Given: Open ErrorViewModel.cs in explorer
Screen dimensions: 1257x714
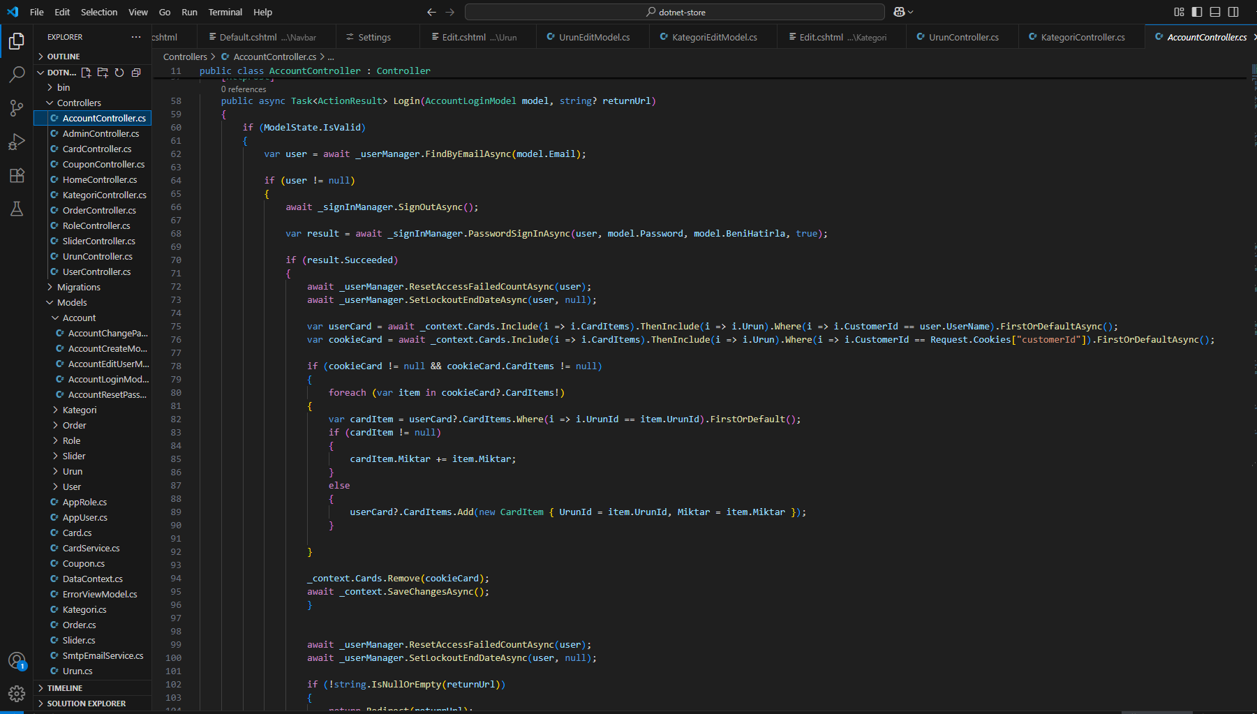Looking at the screenshot, I should (93, 594).
